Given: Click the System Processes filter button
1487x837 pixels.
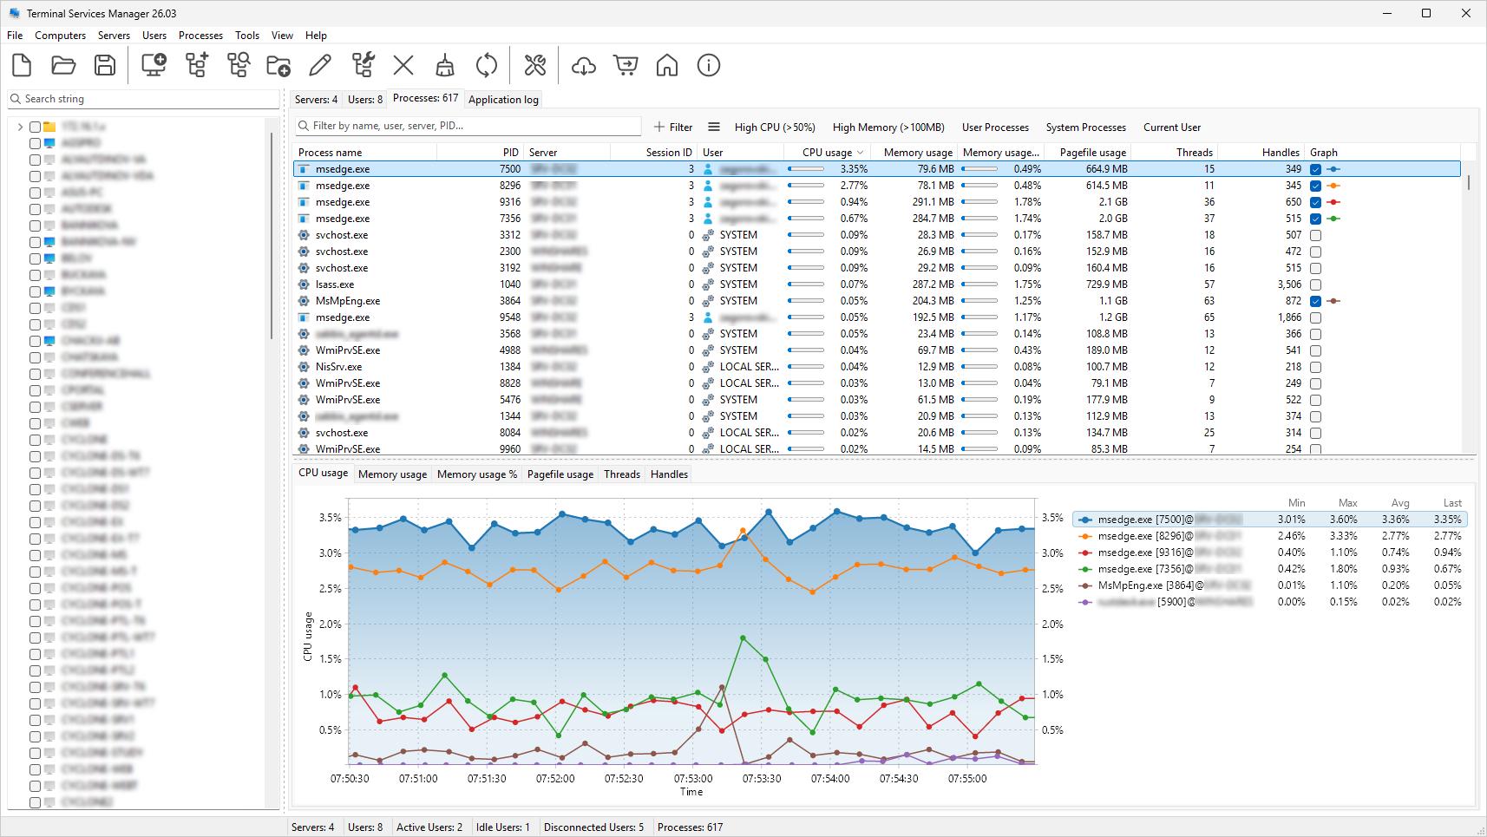Looking at the screenshot, I should click(1085, 128).
